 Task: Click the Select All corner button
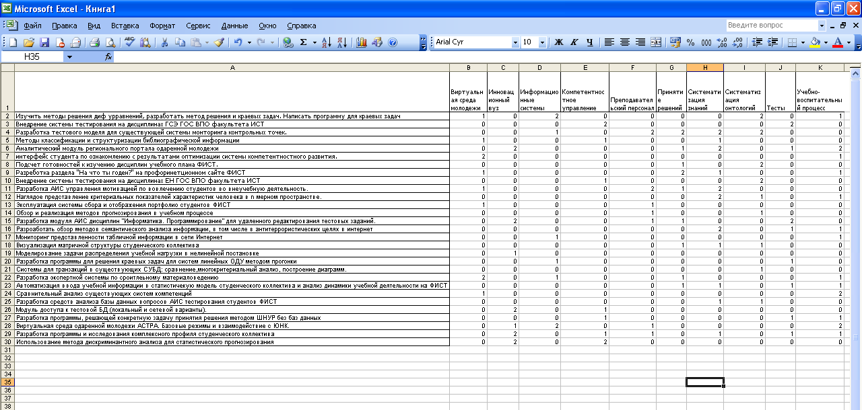tap(7, 67)
